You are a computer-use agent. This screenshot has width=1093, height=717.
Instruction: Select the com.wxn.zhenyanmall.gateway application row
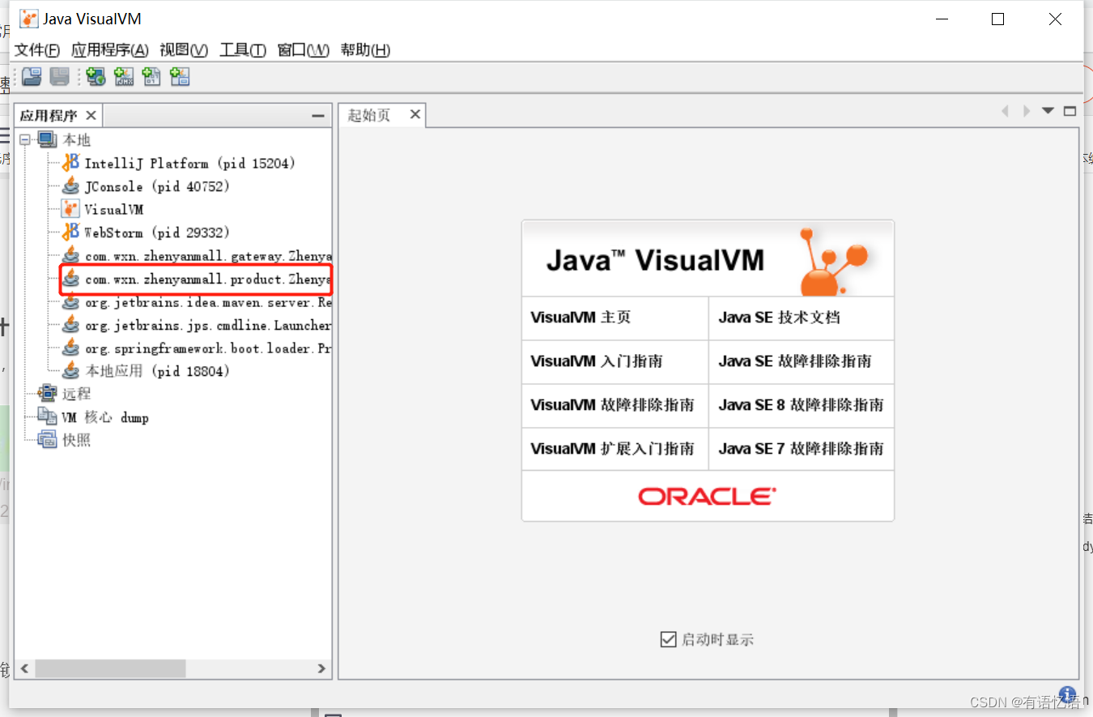tap(208, 256)
